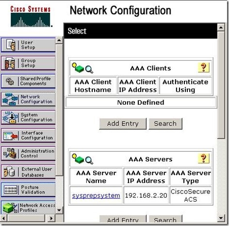
Task: Click the sidebar scroll left arrow
Action: click(4, 218)
